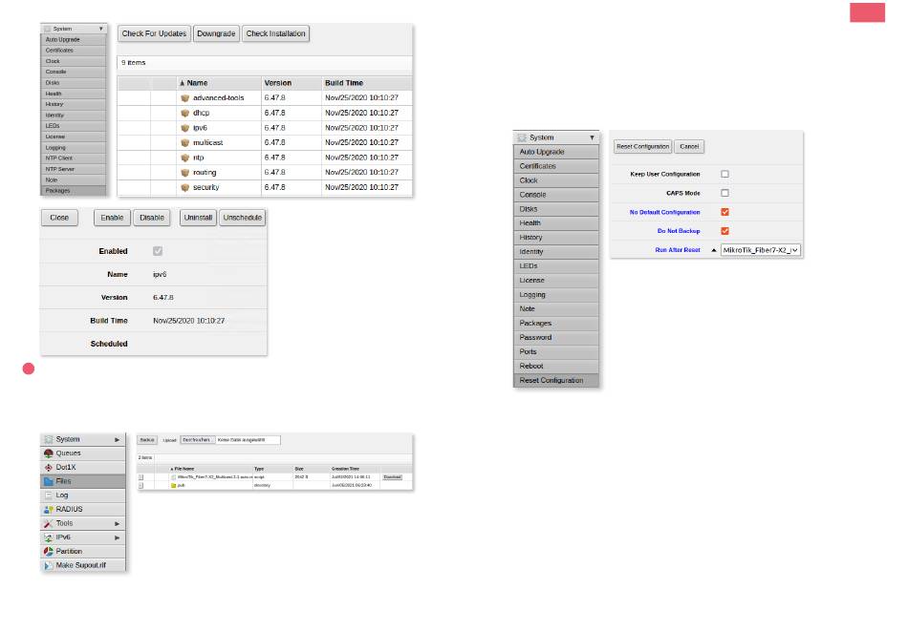Click Make Supout.rif in the sidebar

80,565
